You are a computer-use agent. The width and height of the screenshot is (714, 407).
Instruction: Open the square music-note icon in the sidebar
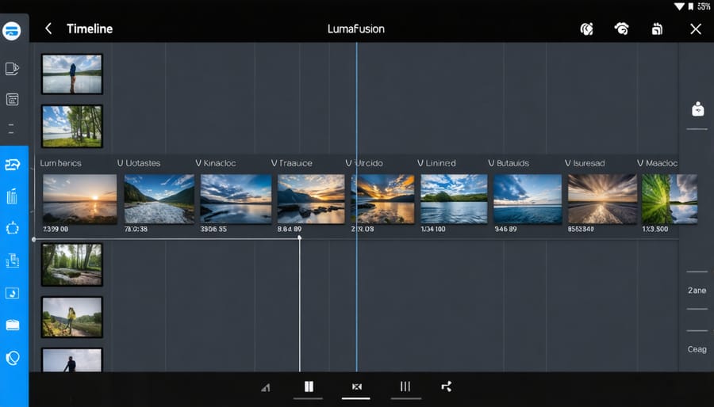[x=12, y=293]
